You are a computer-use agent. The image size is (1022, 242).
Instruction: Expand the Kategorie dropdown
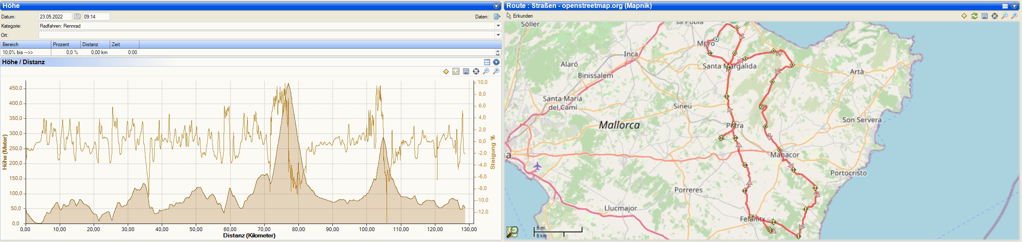[x=498, y=26]
